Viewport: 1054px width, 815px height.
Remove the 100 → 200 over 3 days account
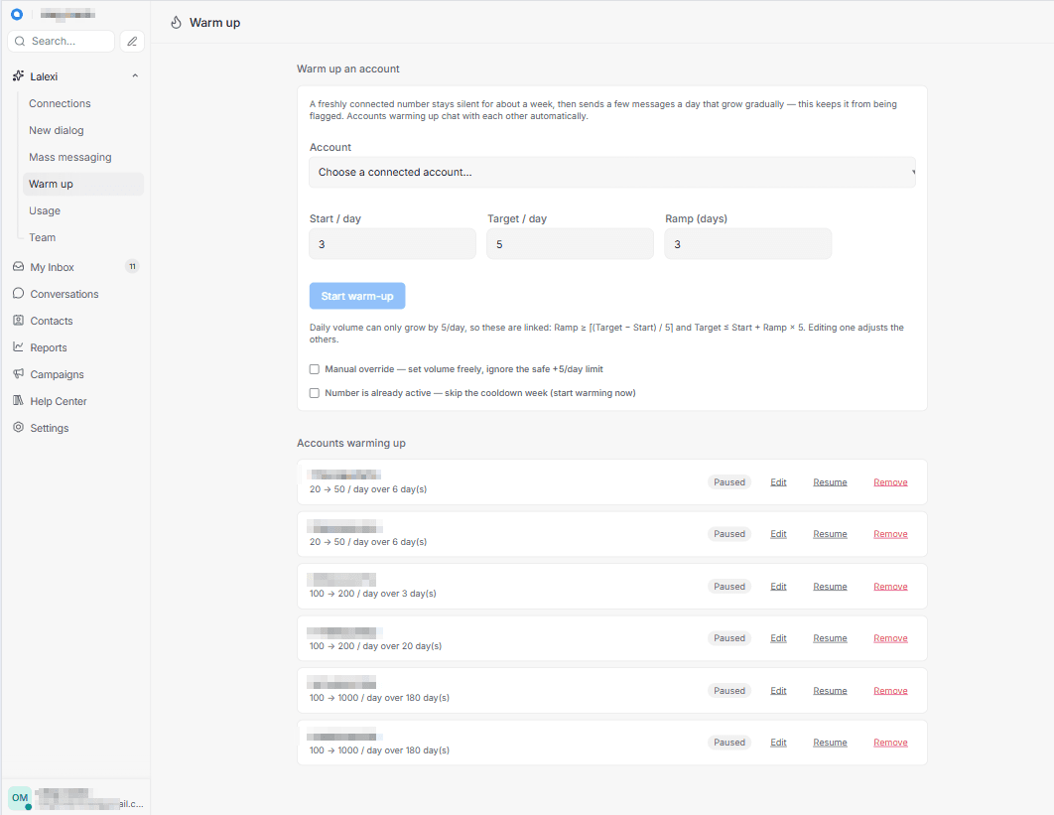[890, 587]
